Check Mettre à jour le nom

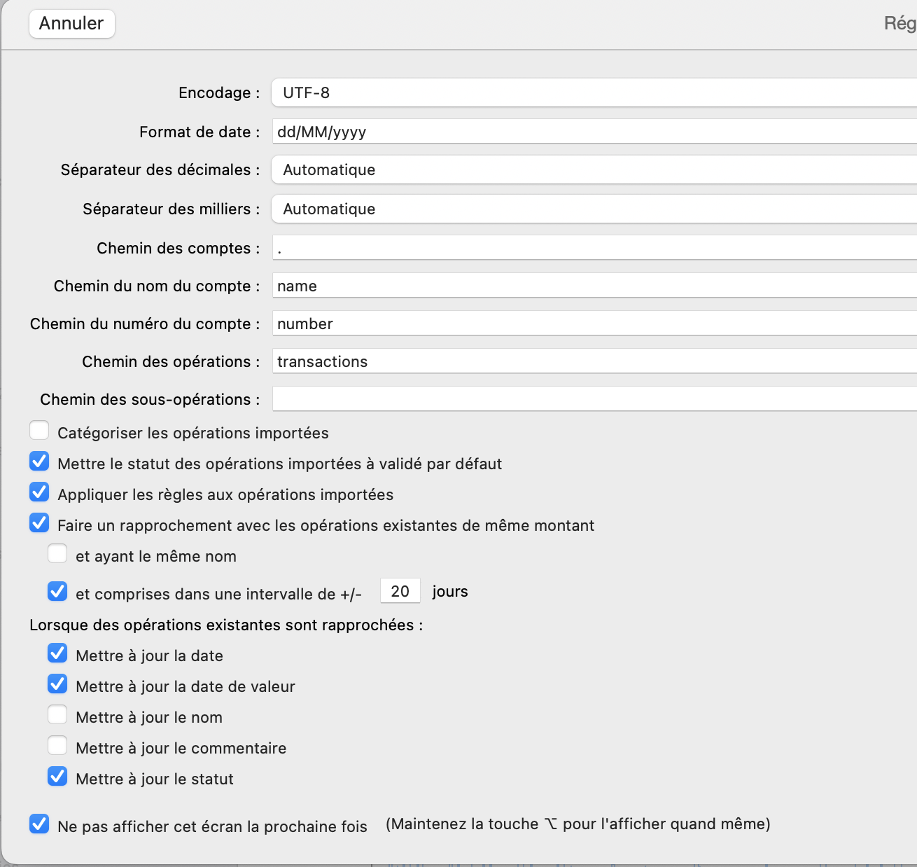[x=57, y=715]
